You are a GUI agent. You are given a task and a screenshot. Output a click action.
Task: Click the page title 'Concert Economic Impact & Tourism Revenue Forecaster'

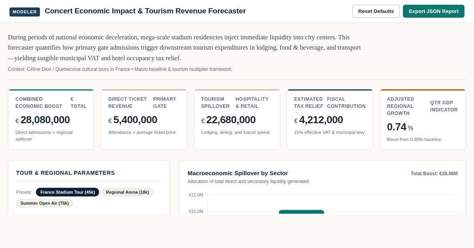[145, 11]
